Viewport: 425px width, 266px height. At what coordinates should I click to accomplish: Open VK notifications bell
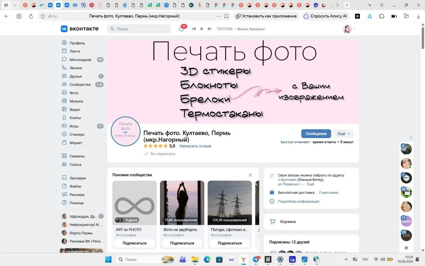pyautogui.click(x=181, y=29)
